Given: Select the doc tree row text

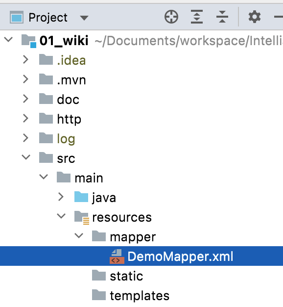Looking at the screenshot, I should click(68, 100).
